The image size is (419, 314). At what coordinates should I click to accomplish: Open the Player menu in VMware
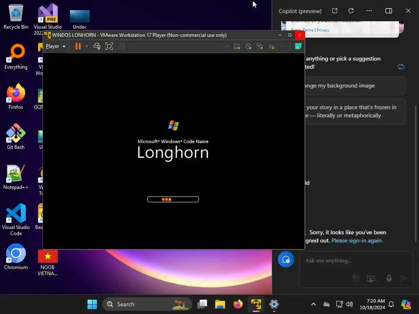tap(56, 46)
